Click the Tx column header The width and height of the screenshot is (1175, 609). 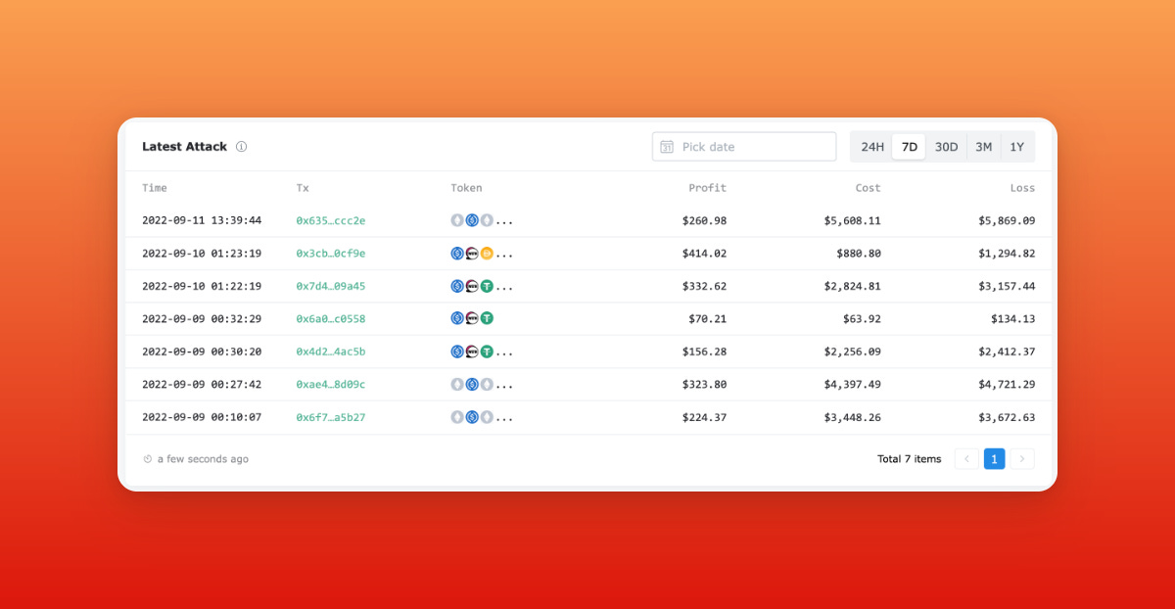tap(303, 188)
